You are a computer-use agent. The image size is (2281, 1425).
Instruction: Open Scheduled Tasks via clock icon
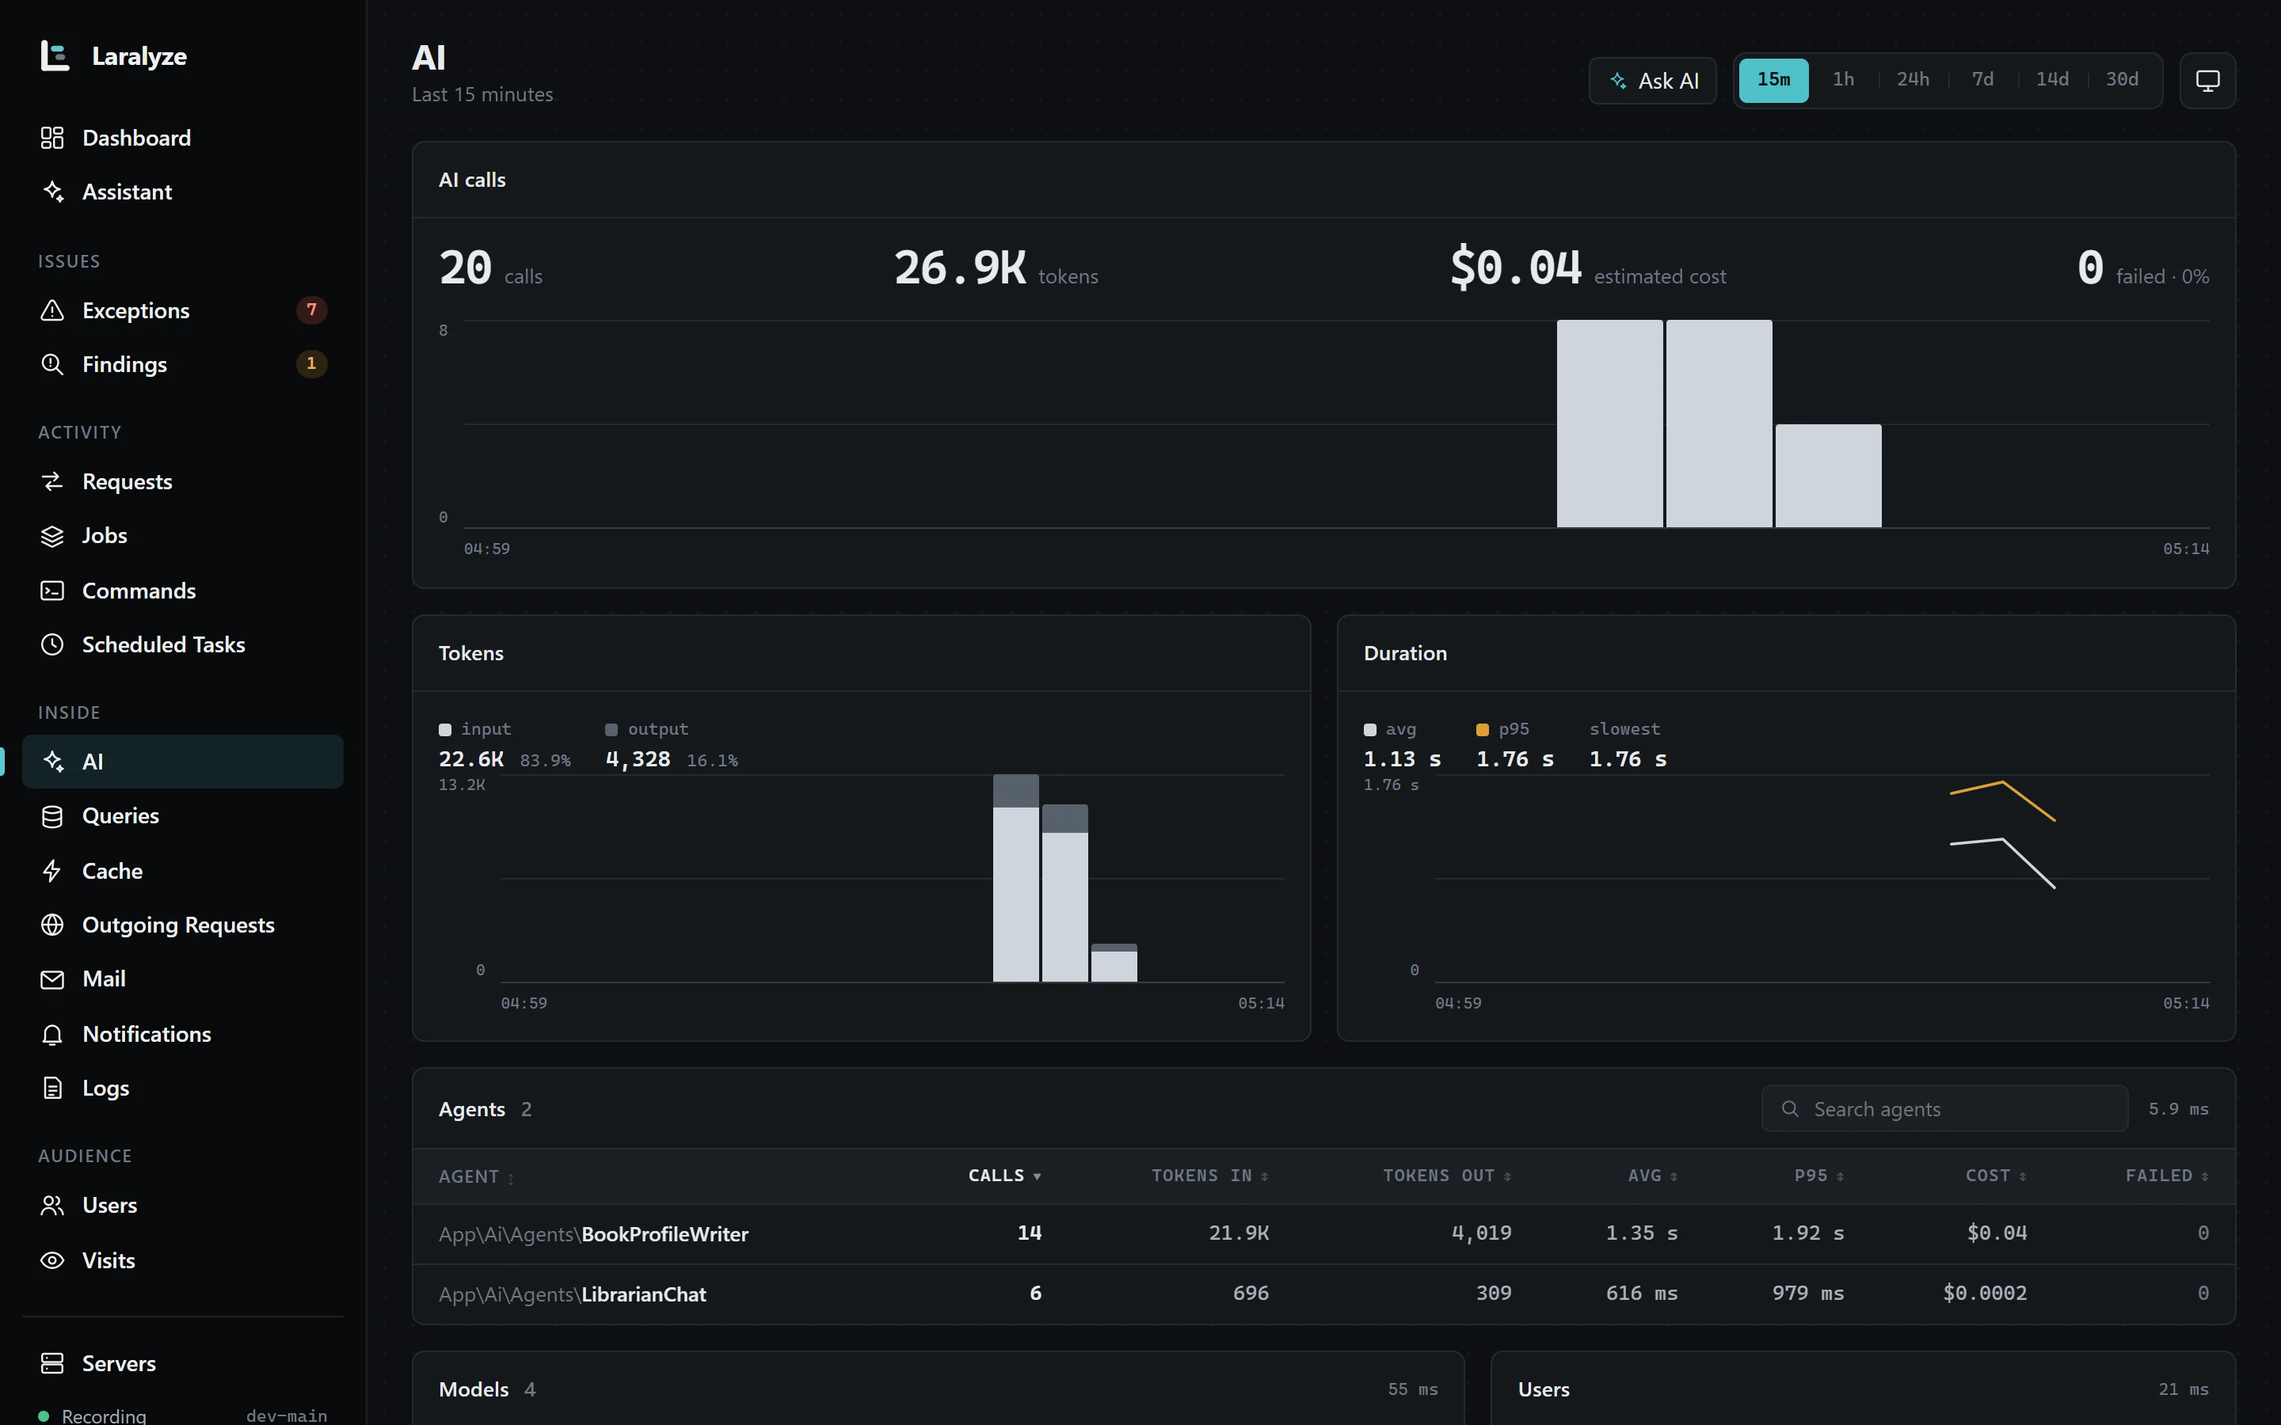click(x=51, y=644)
